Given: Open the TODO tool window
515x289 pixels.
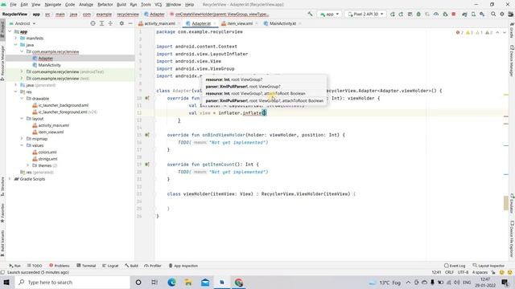Looking at the screenshot, I should coord(35,266).
